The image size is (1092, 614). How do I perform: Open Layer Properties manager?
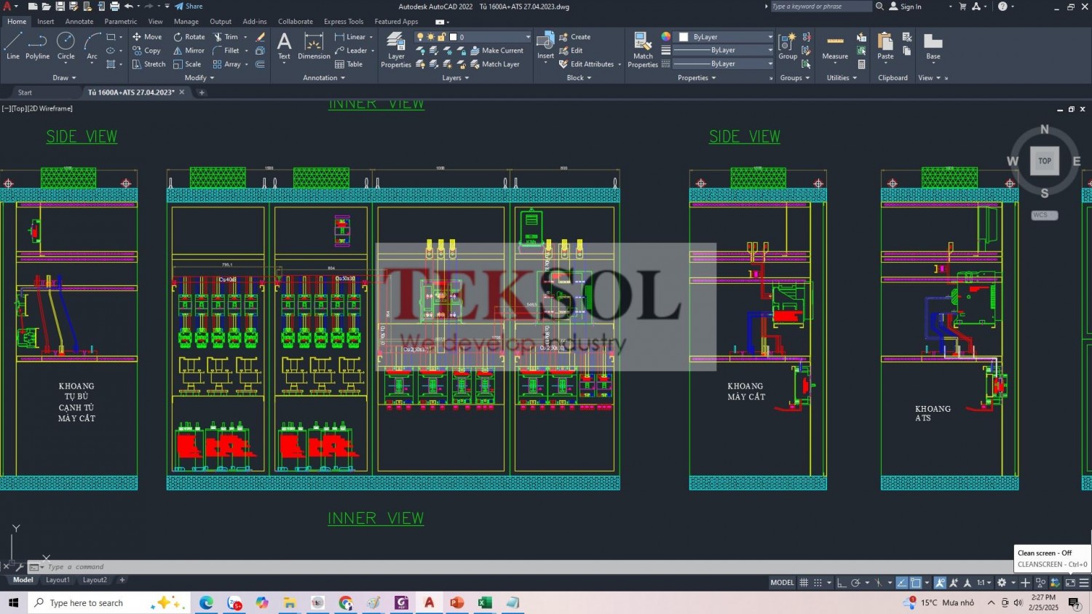pyautogui.click(x=396, y=49)
